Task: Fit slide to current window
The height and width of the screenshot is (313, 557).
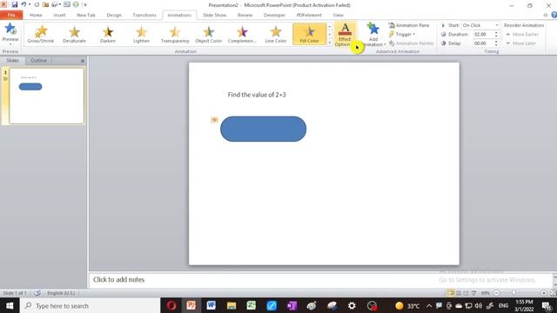Action: click(x=553, y=293)
